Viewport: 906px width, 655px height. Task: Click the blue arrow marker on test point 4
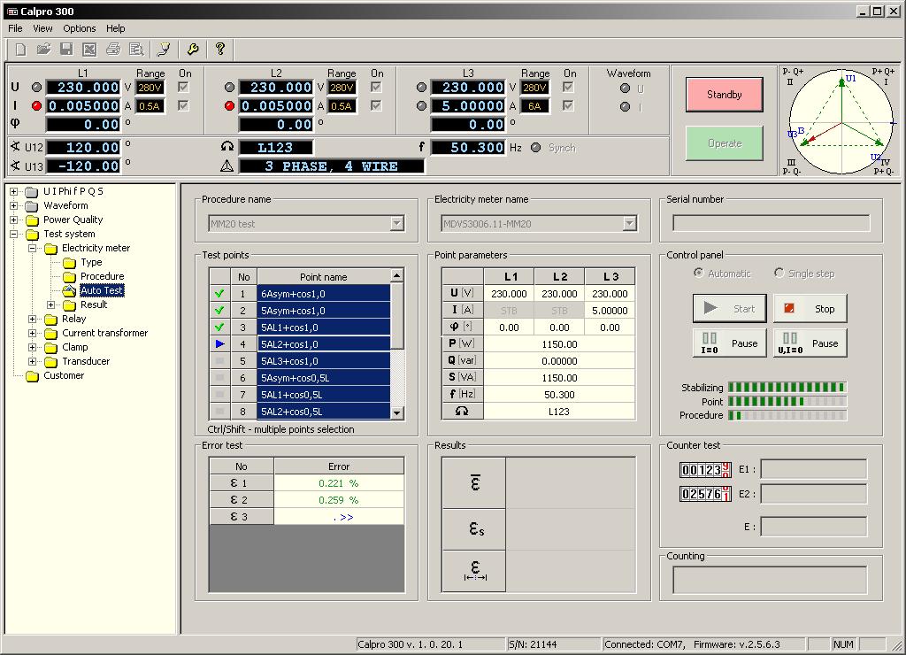[219, 344]
